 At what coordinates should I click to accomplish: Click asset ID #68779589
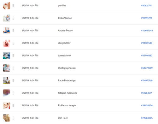click(x=147, y=68)
